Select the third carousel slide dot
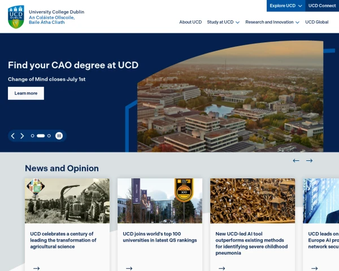The image size is (339, 271). click(x=49, y=135)
